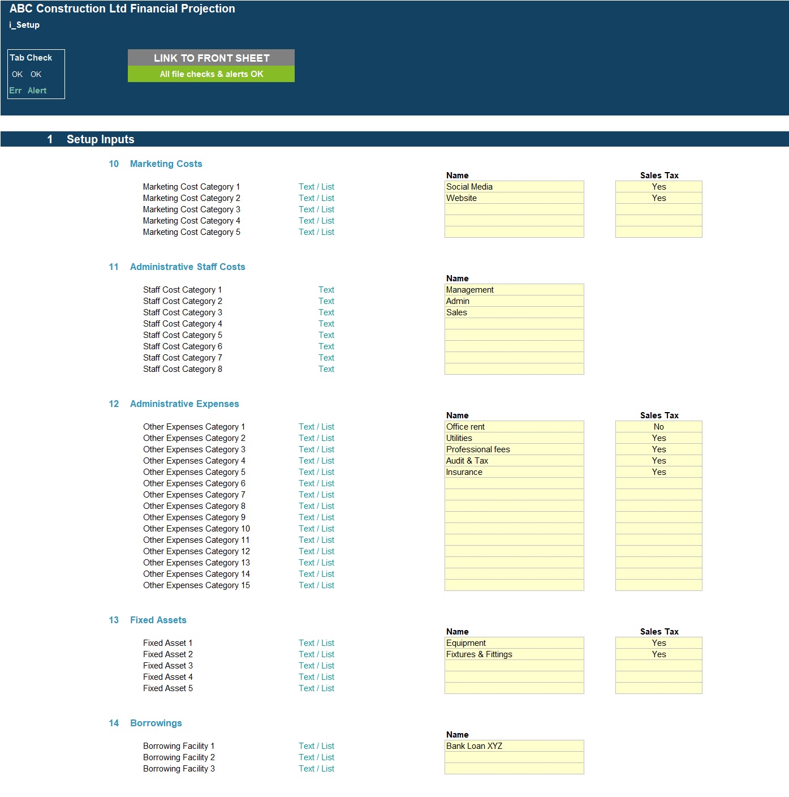This screenshot has width=789, height=797.
Task: Click the Marketing Costs section heading
Action: click(x=166, y=164)
